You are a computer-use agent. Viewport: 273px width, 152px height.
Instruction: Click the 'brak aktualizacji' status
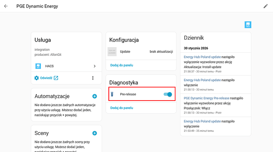pyautogui.click(x=161, y=51)
